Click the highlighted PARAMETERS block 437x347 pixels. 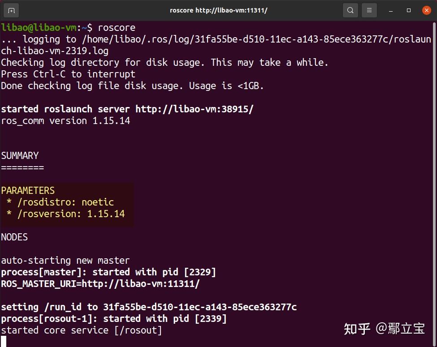coord(66,201)
